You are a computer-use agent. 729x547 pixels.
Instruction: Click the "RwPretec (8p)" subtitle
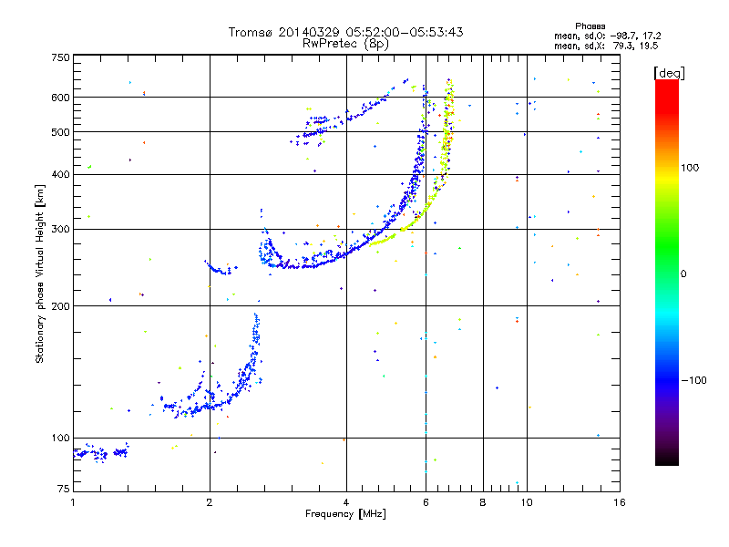coord(345,44)
